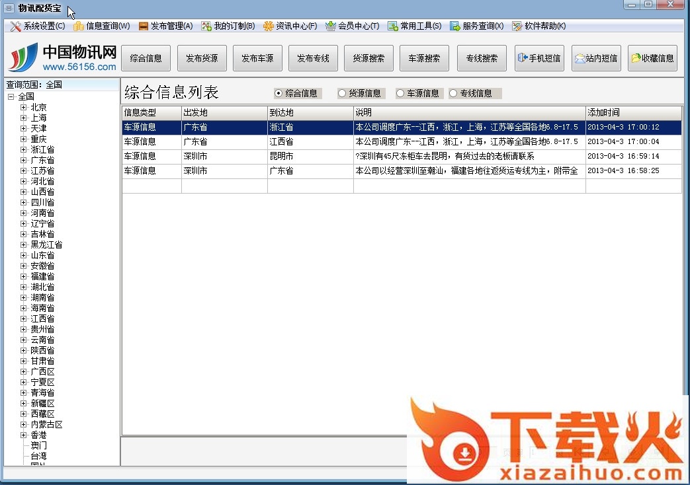Open the 会员中心(T) menu
690x485 pixels.
tap(353, 26)
